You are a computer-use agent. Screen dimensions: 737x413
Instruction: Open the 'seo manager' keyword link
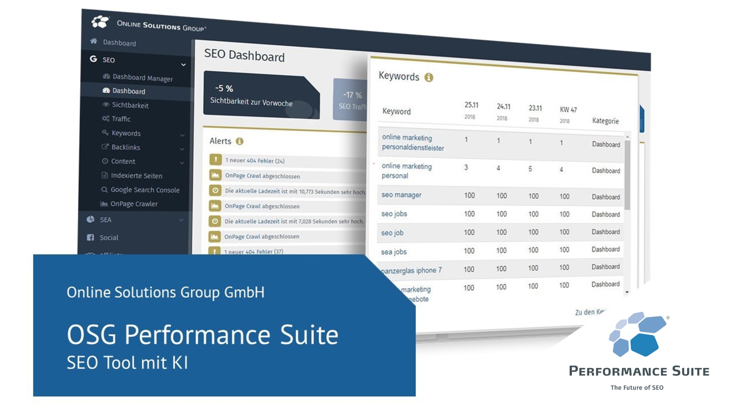(401, 195)
